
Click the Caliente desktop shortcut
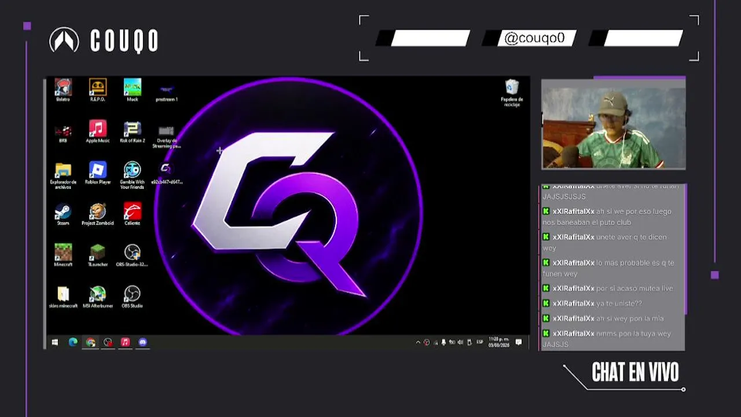coord(132,214)
